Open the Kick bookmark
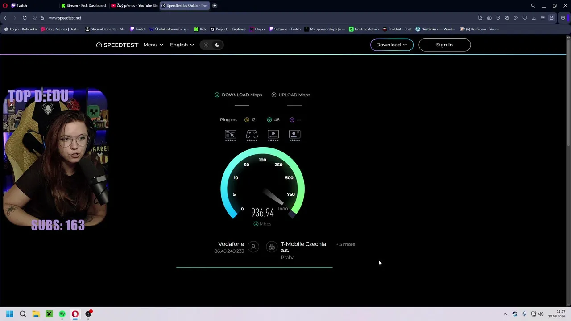Image resolution: width=571 pixels, height=321 pixels. pos(200,29)
